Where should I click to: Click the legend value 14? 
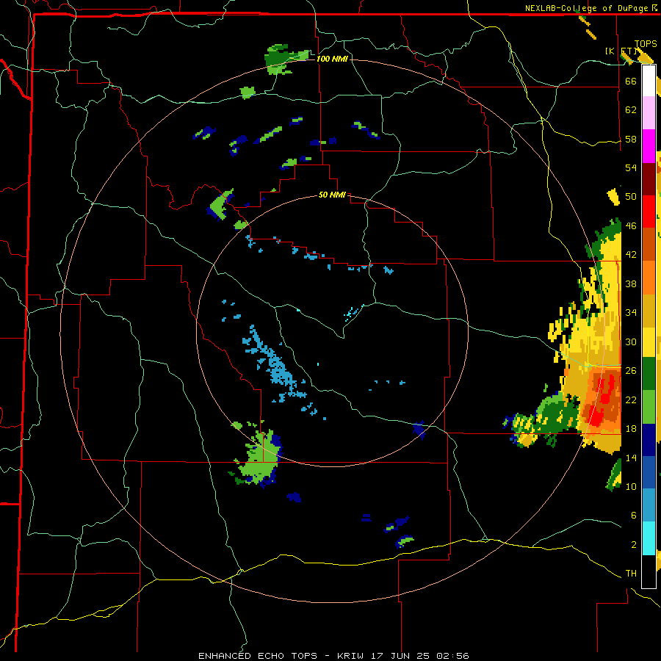tap(631, 458)
